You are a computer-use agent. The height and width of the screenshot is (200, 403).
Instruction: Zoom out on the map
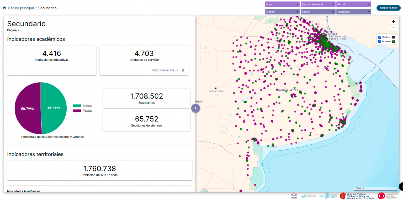[x=393, y=28]
